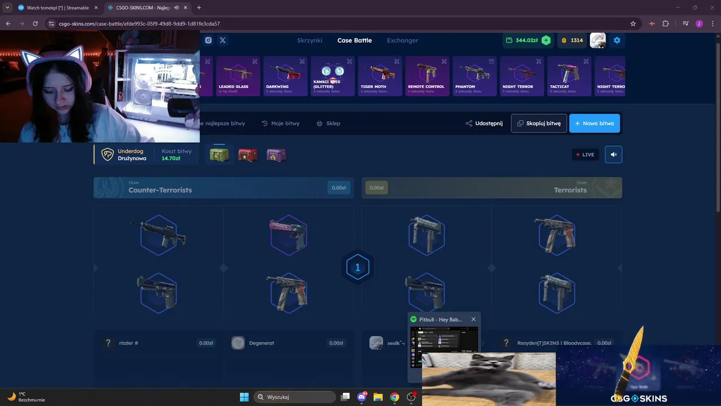
Task: Open Discord from the taskbar
Action: 362,397
